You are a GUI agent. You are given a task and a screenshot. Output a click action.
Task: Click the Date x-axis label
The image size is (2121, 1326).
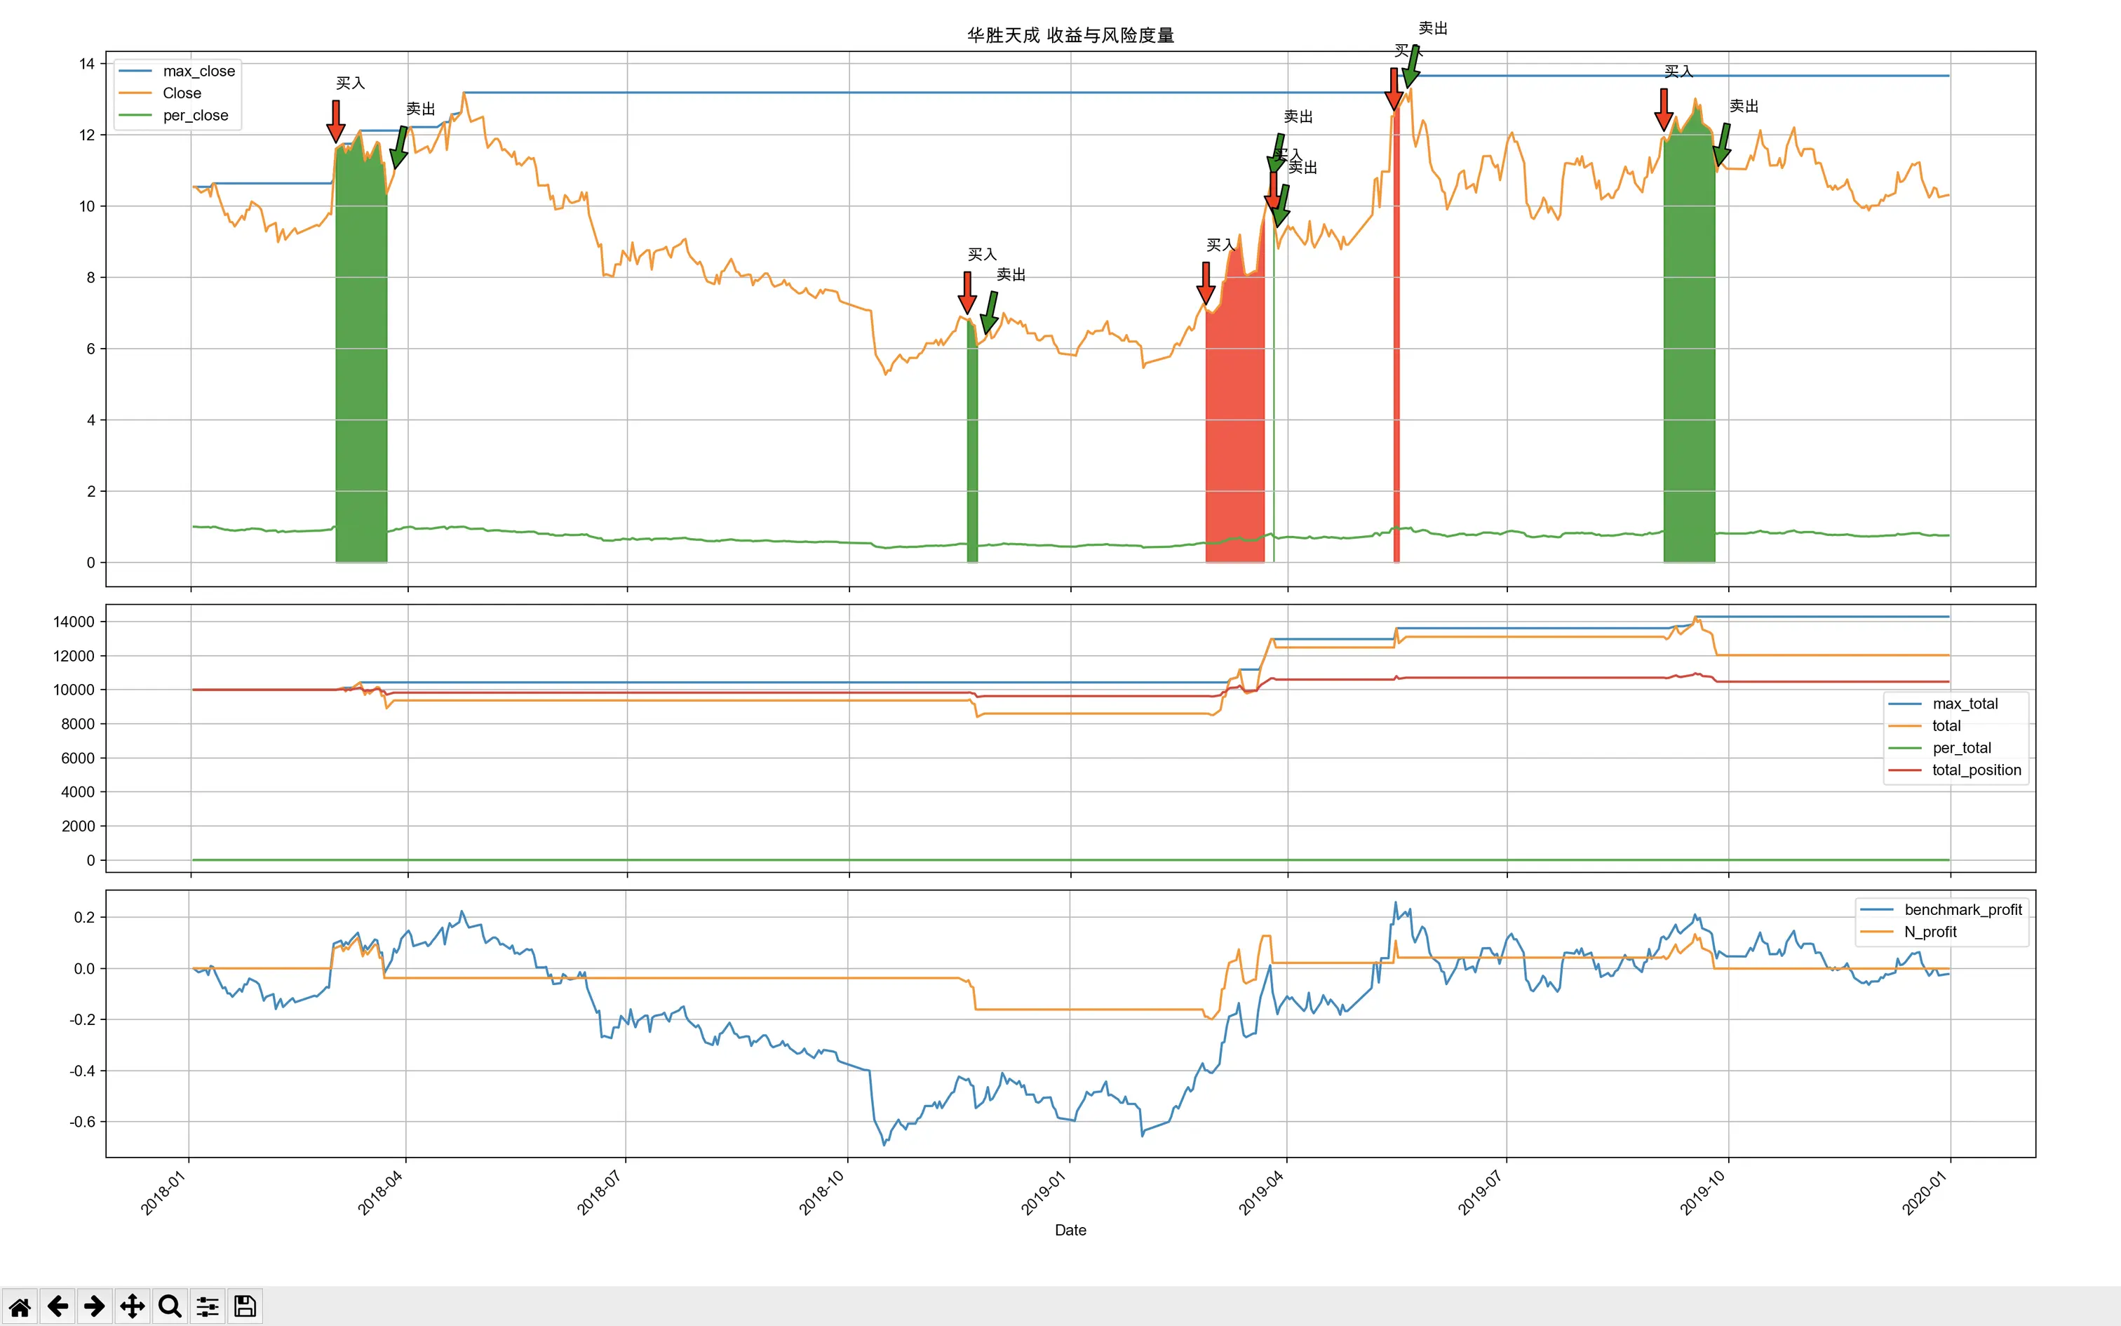[1070, 1229]
